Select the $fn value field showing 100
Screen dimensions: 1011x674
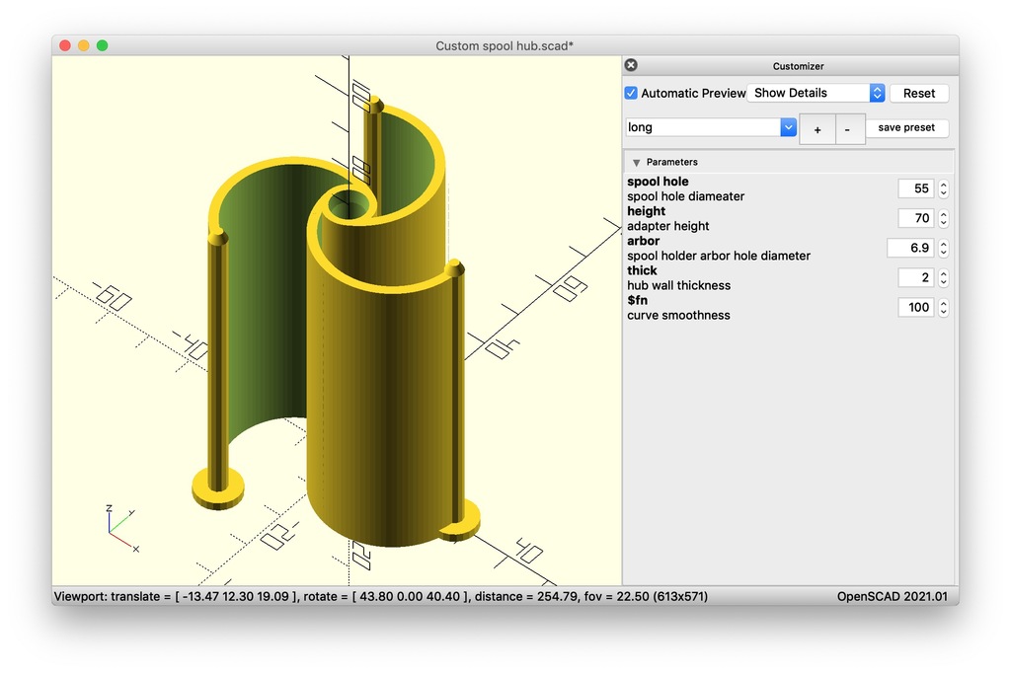915,307
